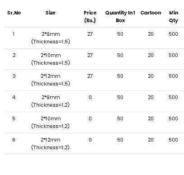Click the price 27 in row 1
This screenshot has width=184, height=175.
pyautogui.click(x=90, y=34)
